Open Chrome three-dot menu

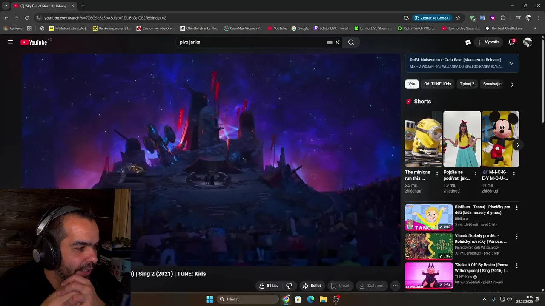pyautogui.click(x=539, y=18)
